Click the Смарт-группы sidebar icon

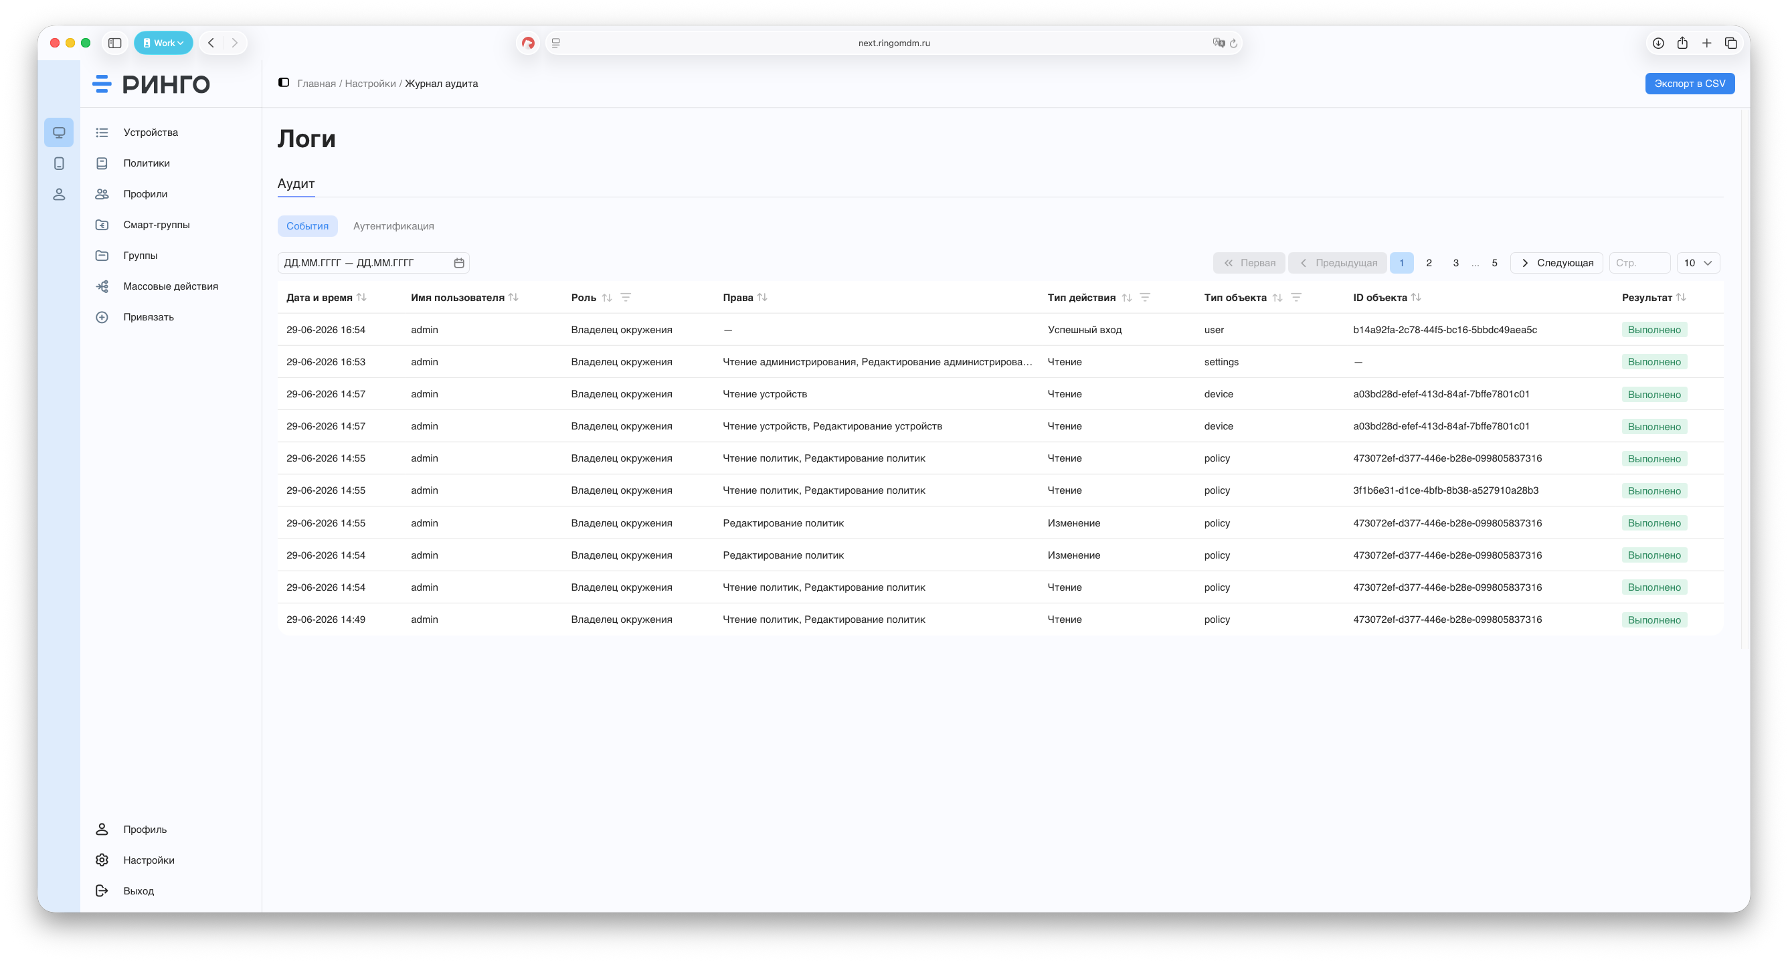(x=102, y=225)
